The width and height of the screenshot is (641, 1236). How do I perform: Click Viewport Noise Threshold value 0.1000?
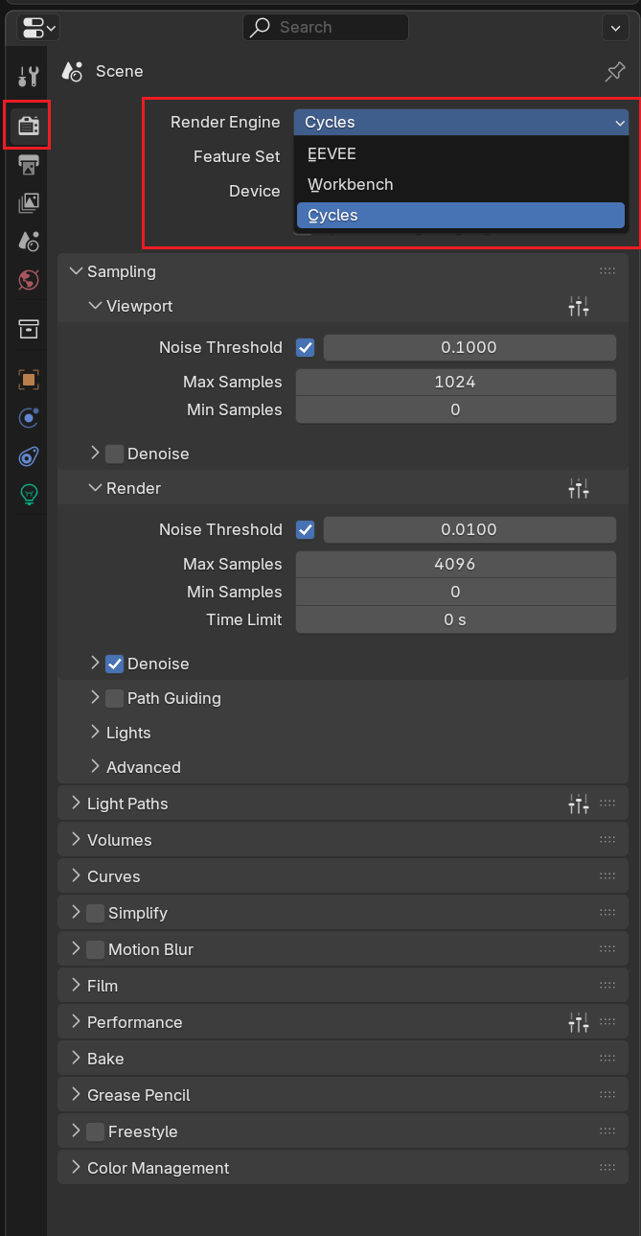(469, 347)
